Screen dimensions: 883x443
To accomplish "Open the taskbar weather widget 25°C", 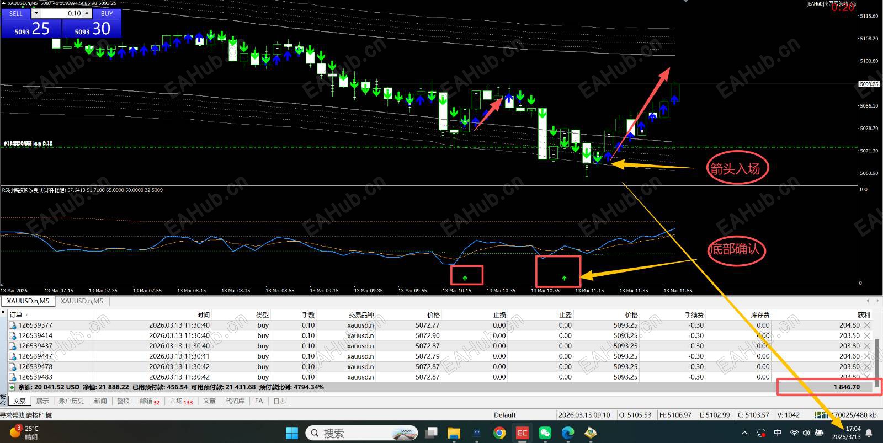I will (x=25, y=433).
